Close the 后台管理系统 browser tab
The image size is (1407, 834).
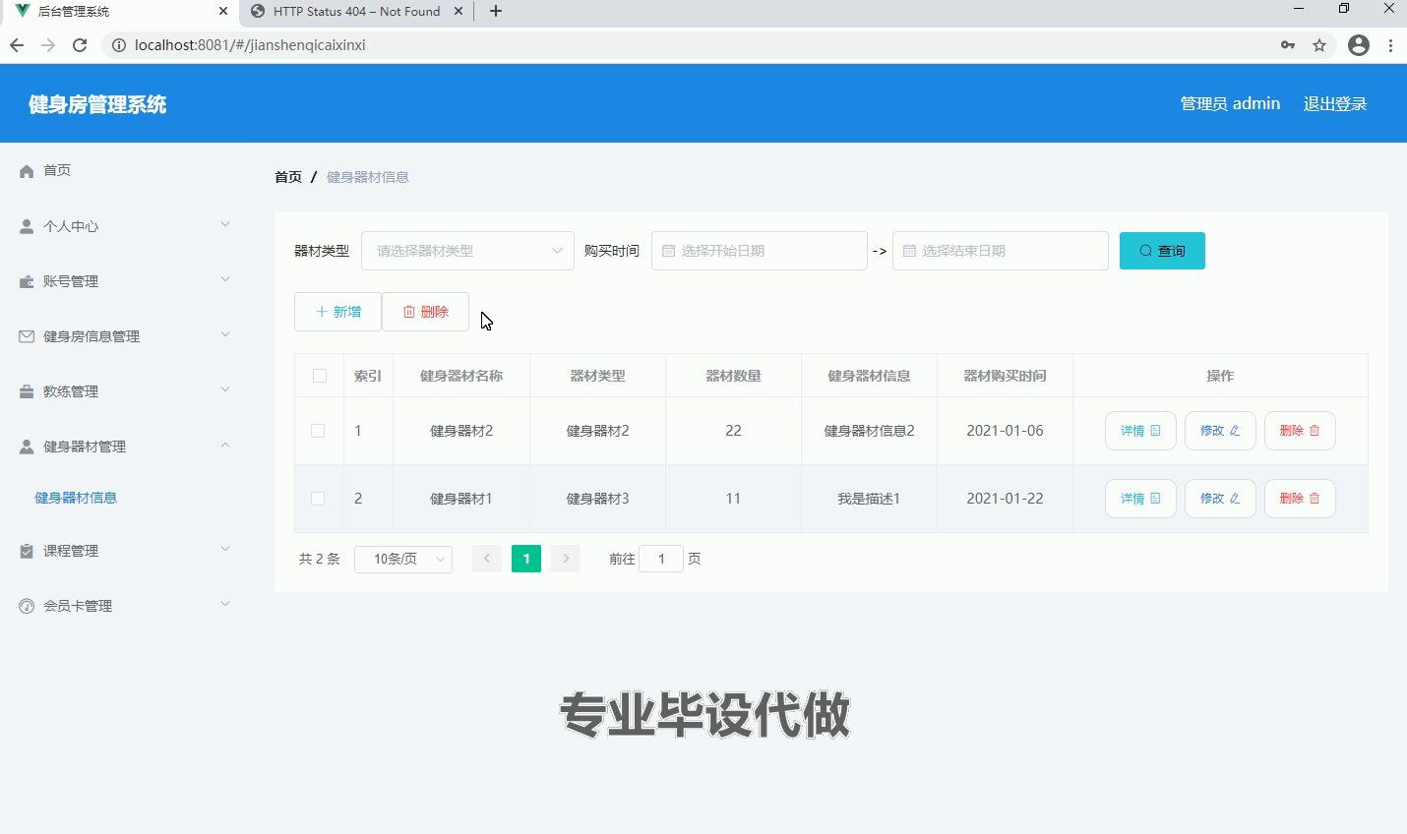(223, 12)
